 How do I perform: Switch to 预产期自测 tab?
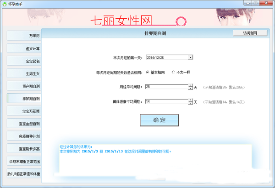24,86
